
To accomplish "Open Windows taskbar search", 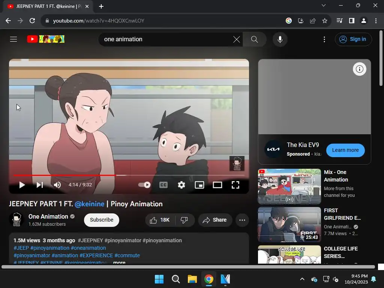I will (x=176, y=279).
